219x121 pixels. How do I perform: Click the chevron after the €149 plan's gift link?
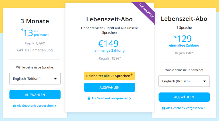130,99
